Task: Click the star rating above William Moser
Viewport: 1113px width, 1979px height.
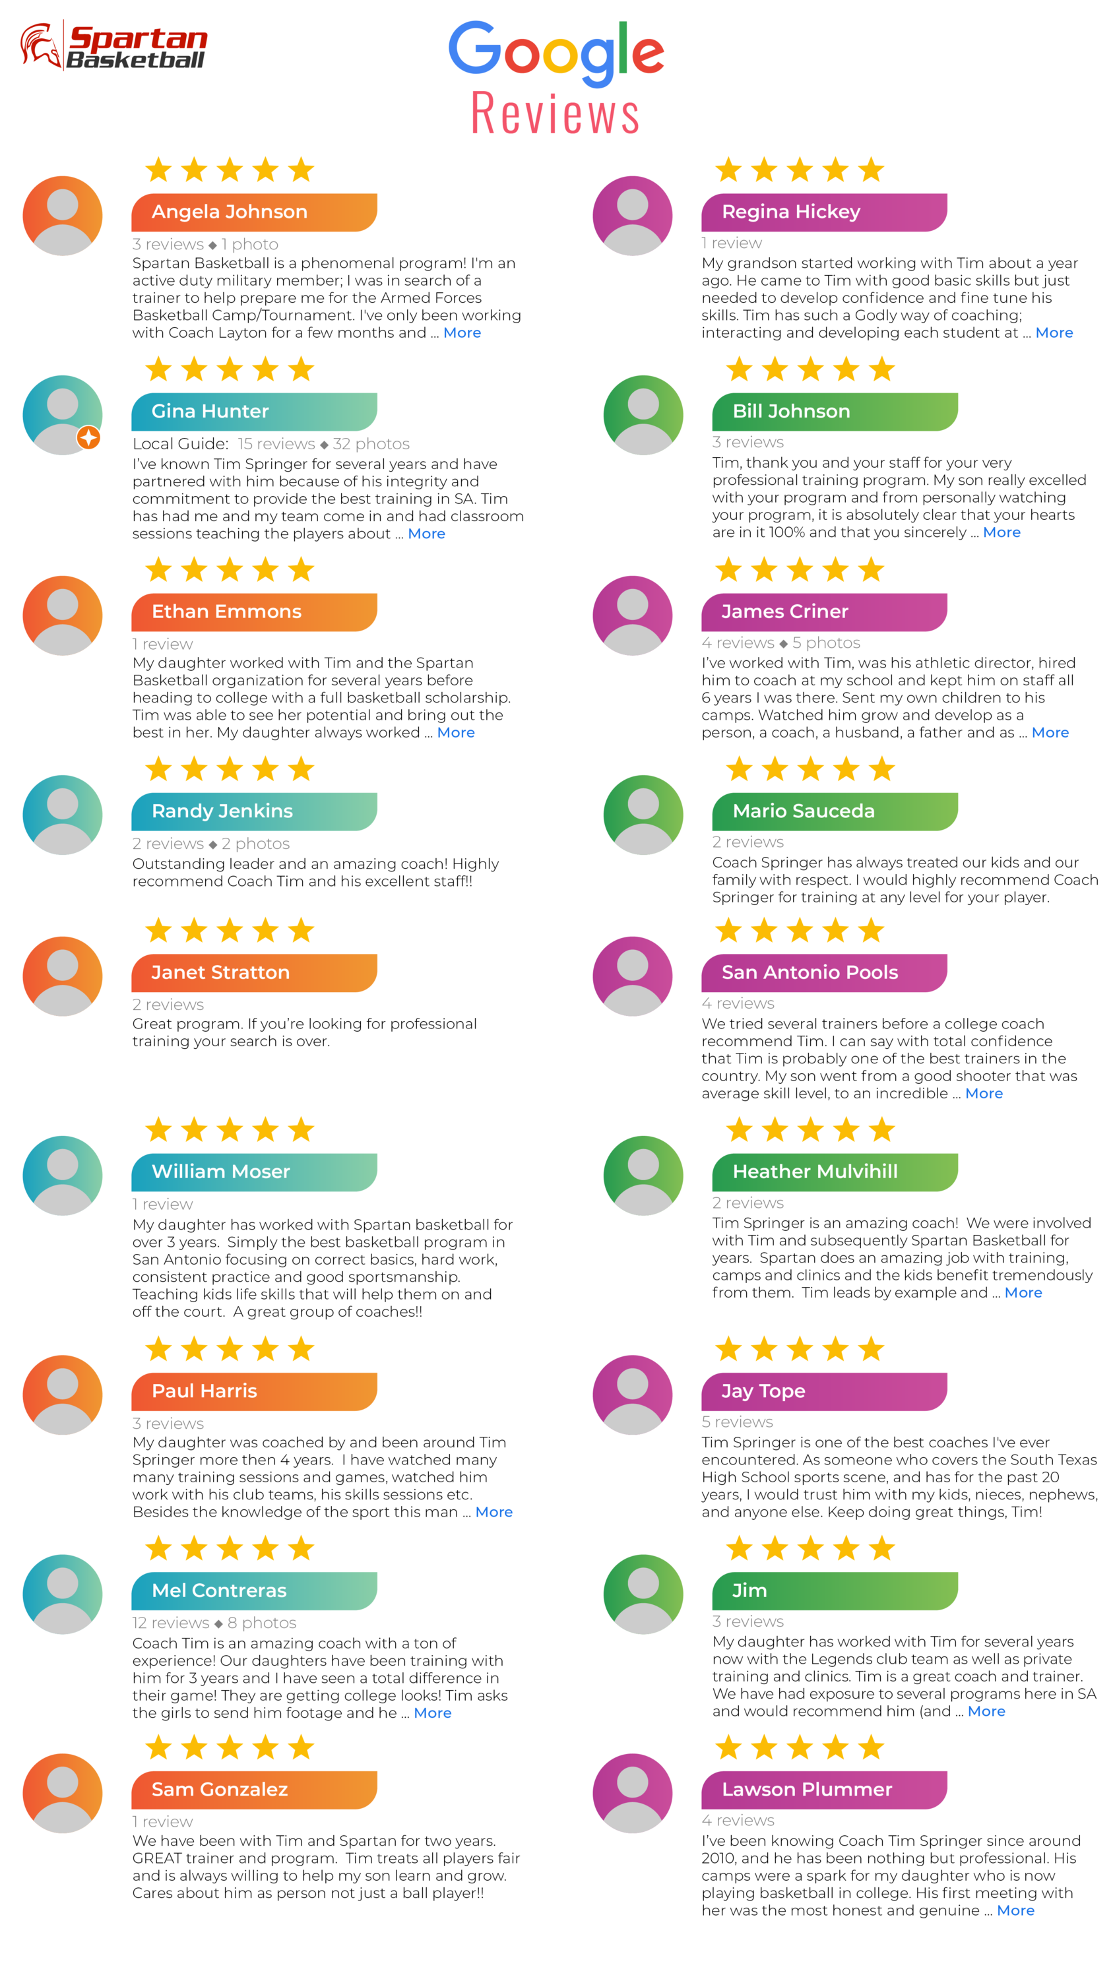Action: (x=230, y=1130)
